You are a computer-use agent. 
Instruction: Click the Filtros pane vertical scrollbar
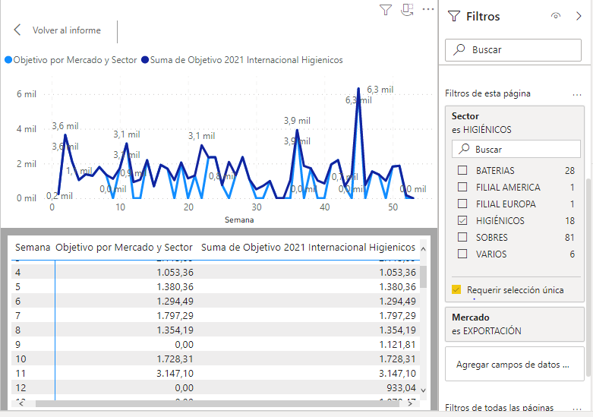[588, 277]
